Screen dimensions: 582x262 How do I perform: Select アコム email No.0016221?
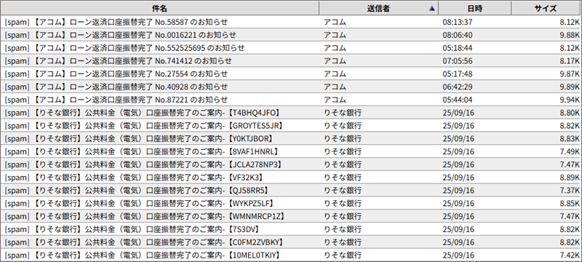[291, 35]
